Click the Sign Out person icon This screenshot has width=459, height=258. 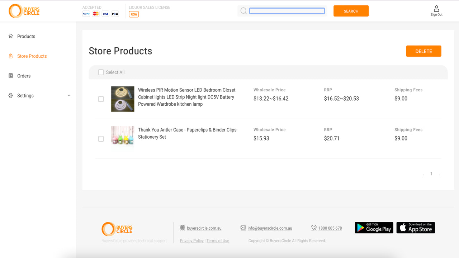(x=436, y=8)
